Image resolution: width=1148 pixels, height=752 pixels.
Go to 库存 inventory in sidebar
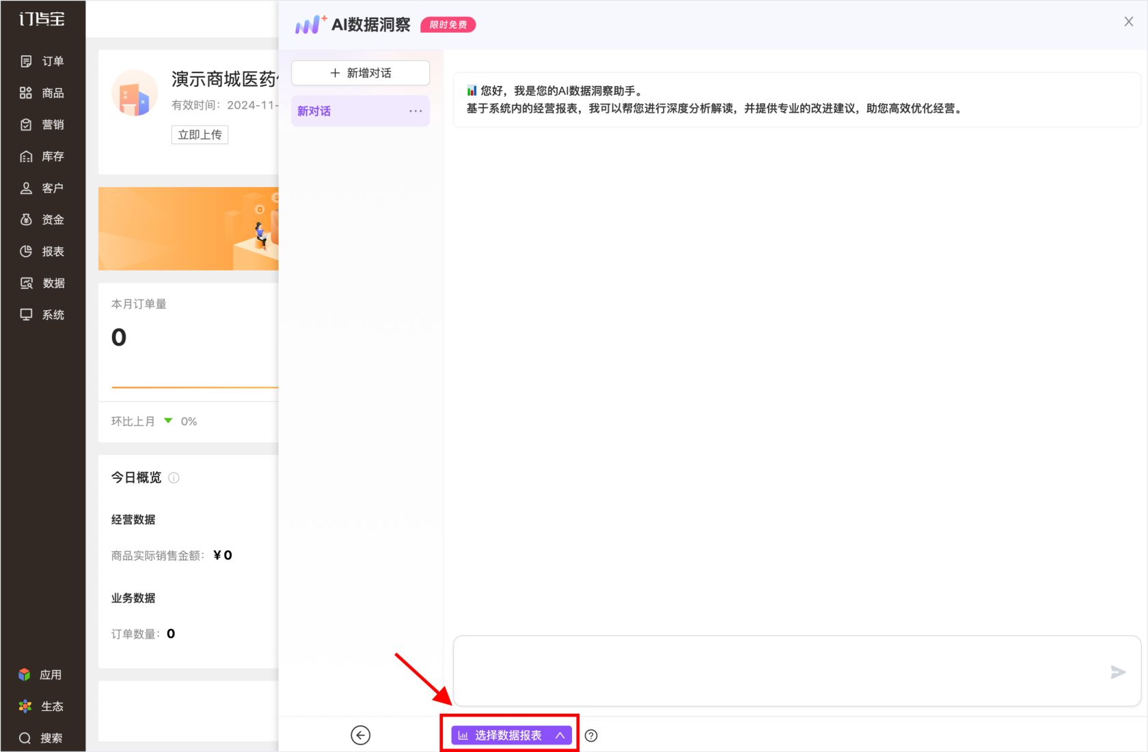pyautogui.click(x=42, y=156)
